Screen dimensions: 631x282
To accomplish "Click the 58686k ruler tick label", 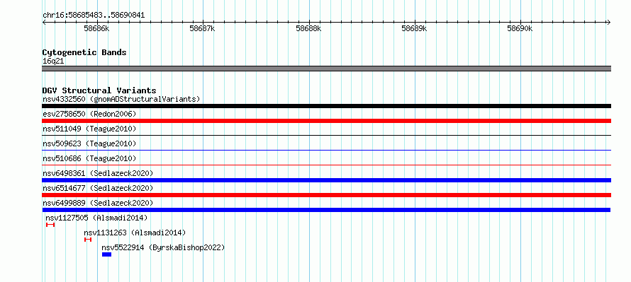I will point(96,29).
